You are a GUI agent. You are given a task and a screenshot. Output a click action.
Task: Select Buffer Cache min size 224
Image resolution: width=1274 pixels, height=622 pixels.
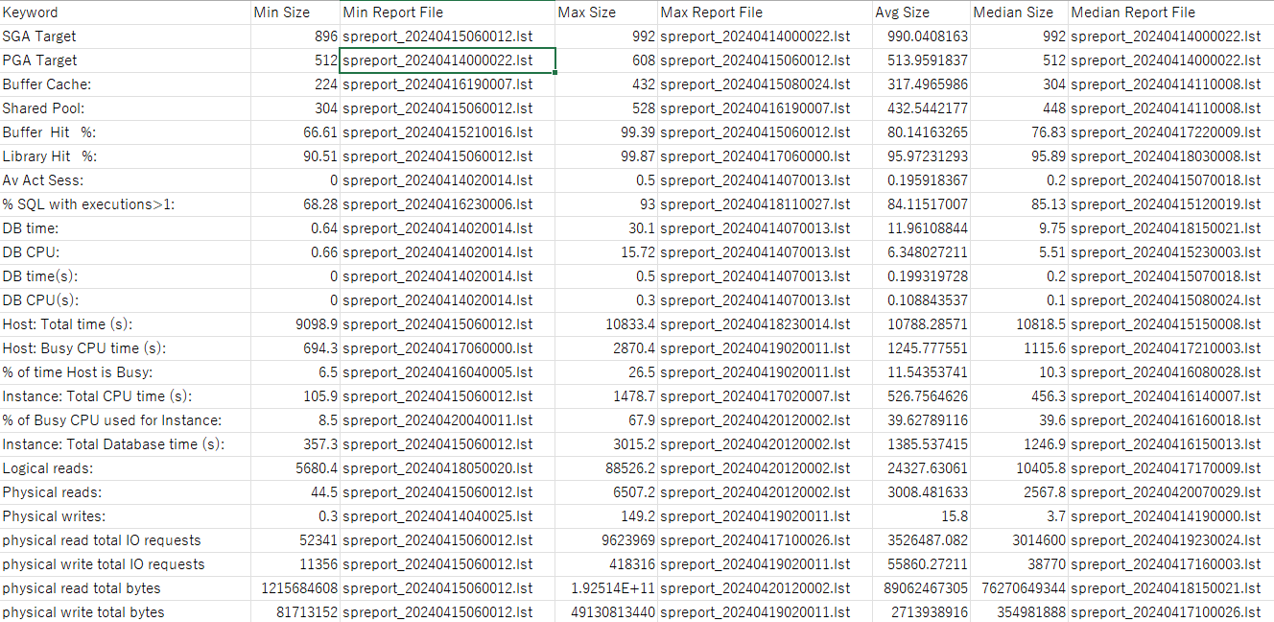pos(295,84)
